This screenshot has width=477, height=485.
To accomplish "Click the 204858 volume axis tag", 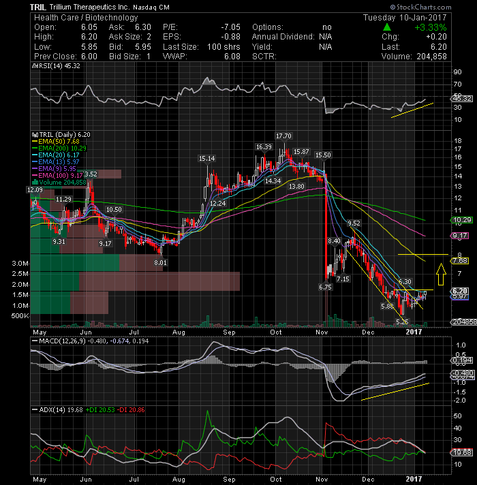I will point(464,322).
